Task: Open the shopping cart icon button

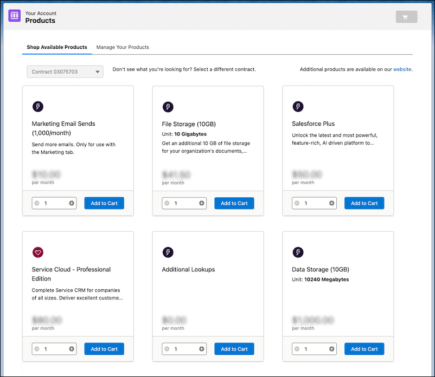Action: tap(406, 17)
